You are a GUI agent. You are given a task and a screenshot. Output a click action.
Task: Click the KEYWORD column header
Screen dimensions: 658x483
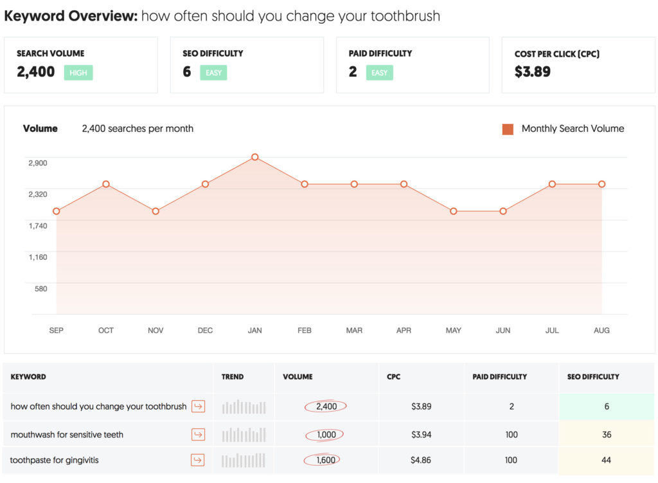(x=28, y=377)
